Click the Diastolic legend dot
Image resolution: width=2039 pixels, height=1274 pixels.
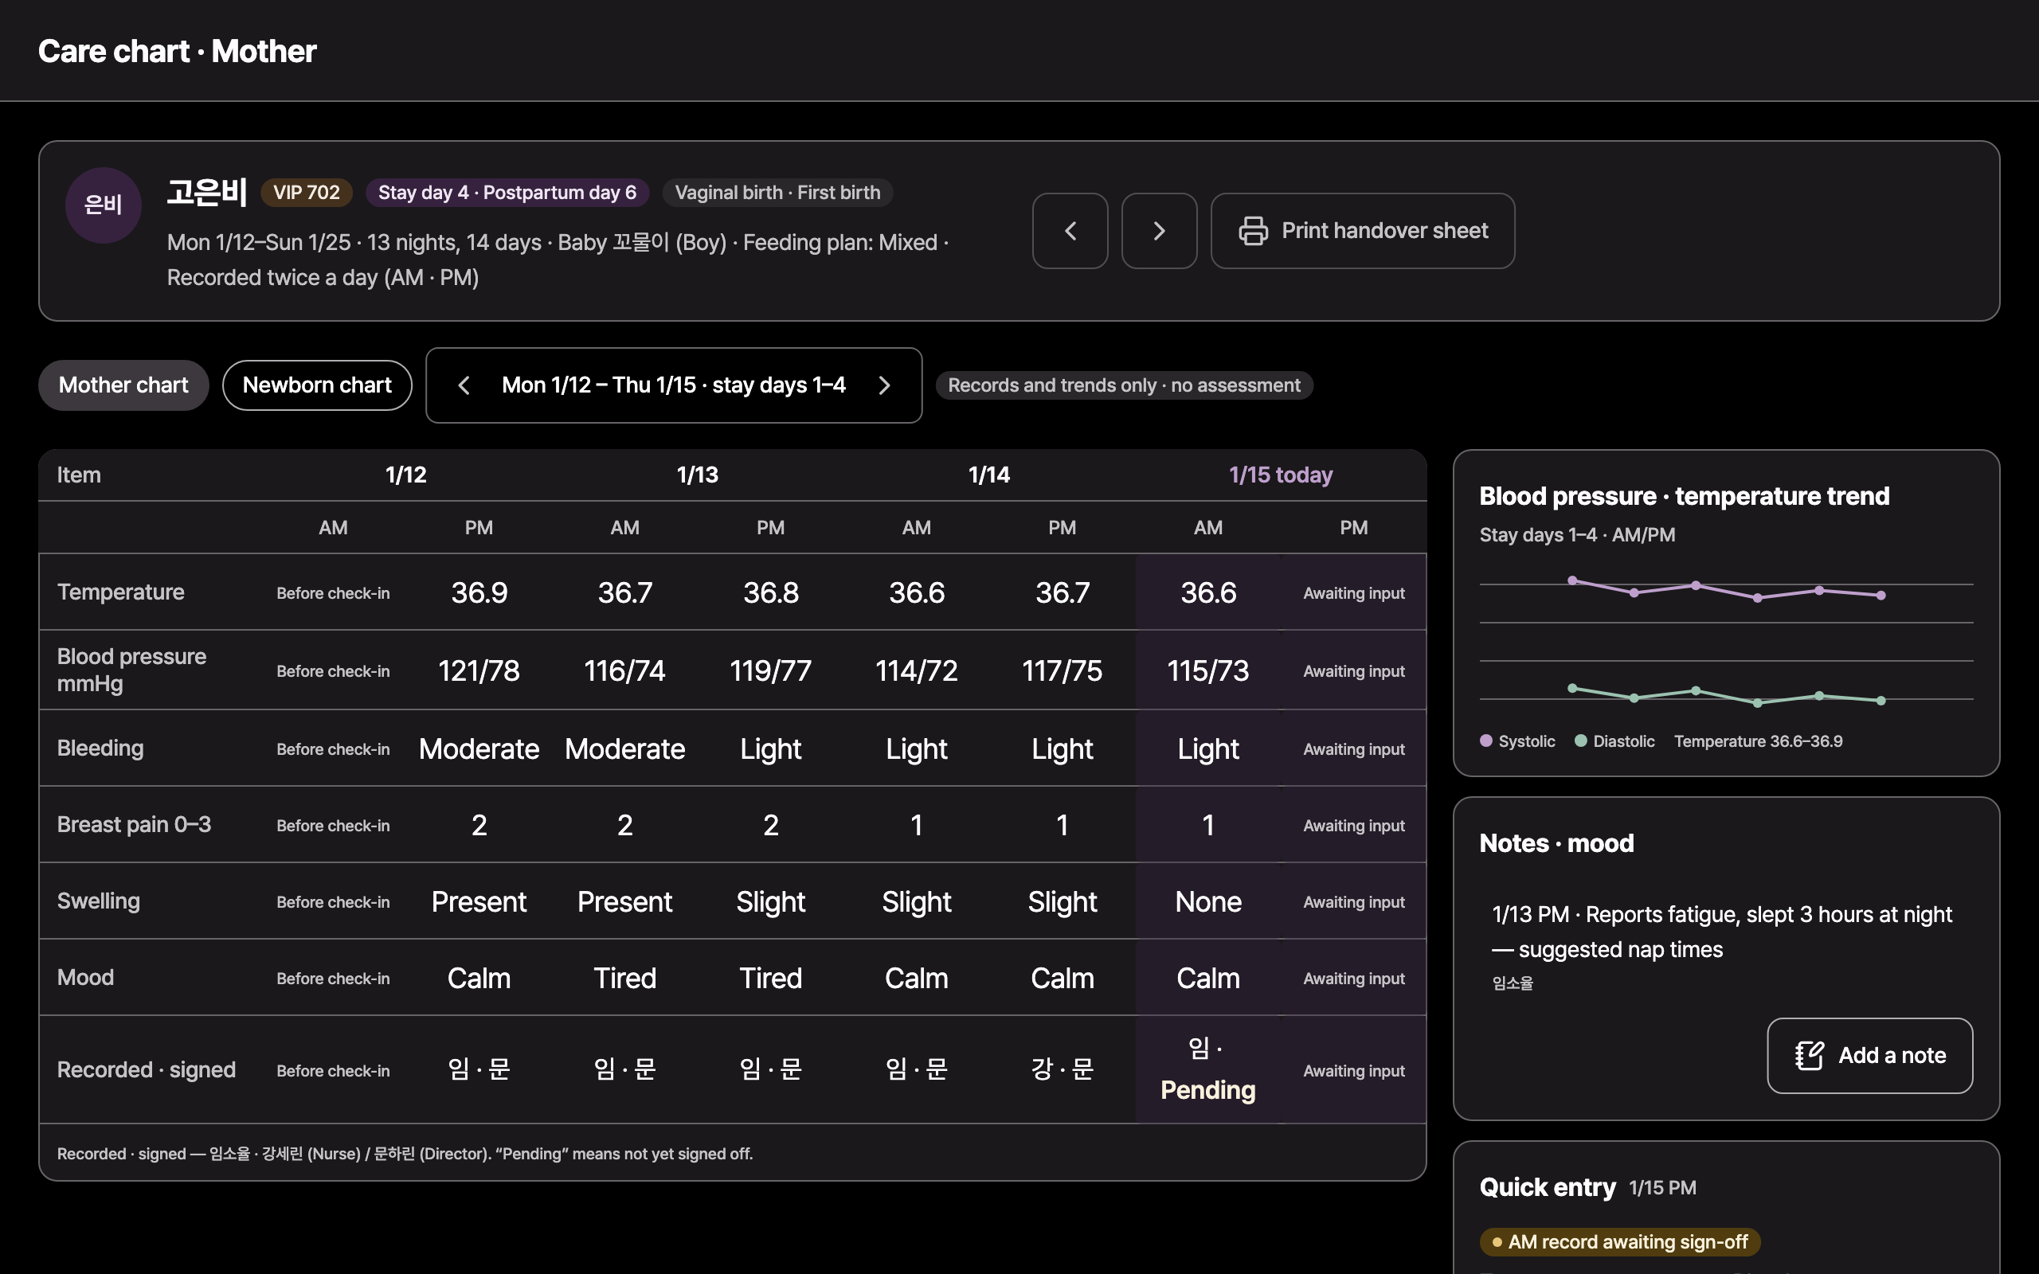1581,741
